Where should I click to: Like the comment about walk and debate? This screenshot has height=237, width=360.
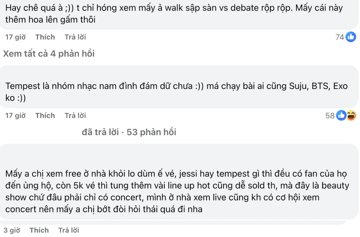pyautogui.click(x=45, y=37)
